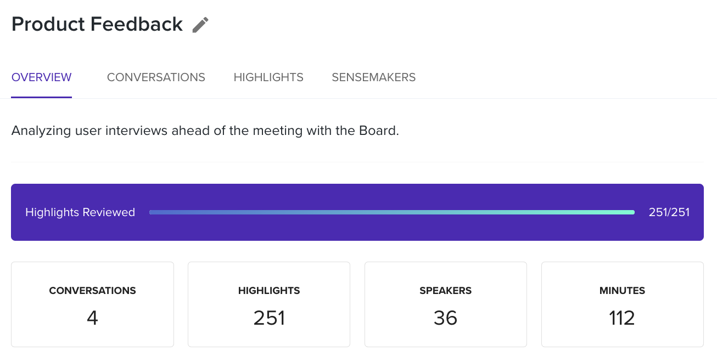
Task: Click the purple Highlights Reviewed banner
Action: coord(357,212)
